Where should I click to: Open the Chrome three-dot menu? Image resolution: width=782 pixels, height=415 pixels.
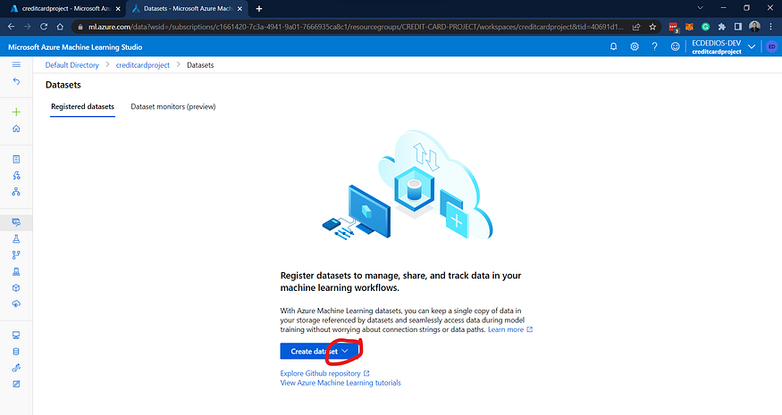[x=771, y=27]
